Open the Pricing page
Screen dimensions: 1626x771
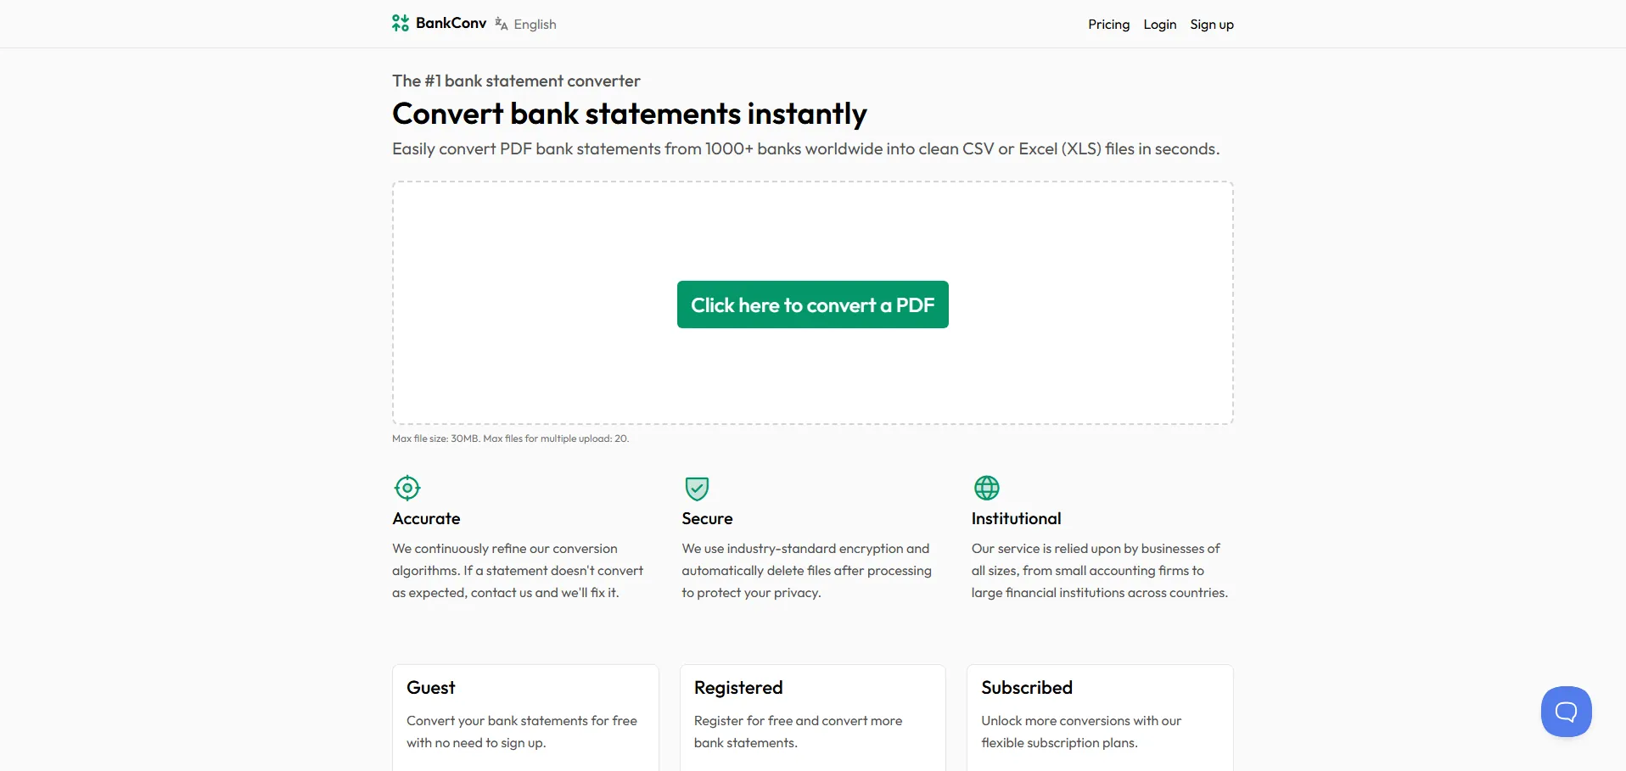[1108, 25]
